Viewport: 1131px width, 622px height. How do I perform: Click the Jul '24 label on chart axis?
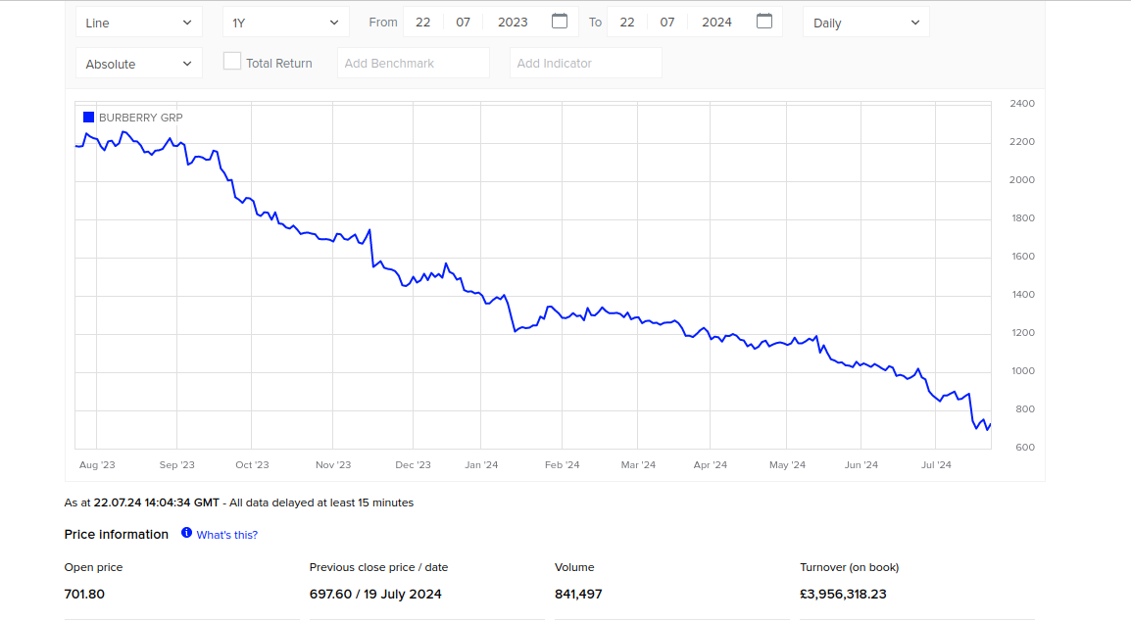pos(936,465)
